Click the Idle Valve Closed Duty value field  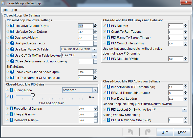click(86, 26)
